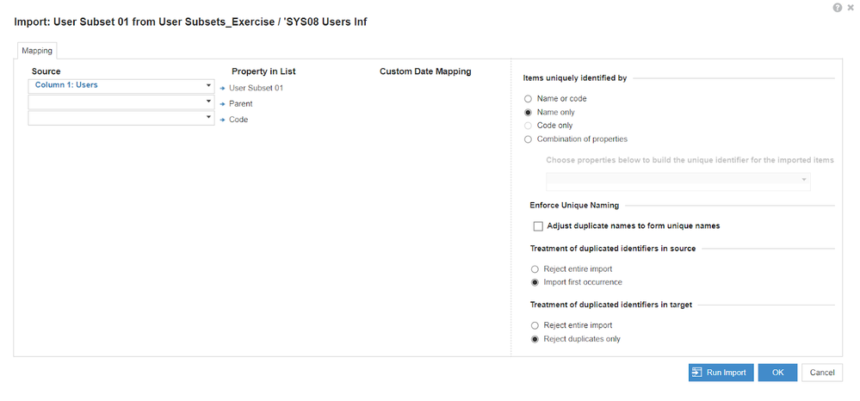The width and height of the screenshot is (860, 401).
Task: Click the arrow icon beside User Subset 01
Action: point(223,88)
